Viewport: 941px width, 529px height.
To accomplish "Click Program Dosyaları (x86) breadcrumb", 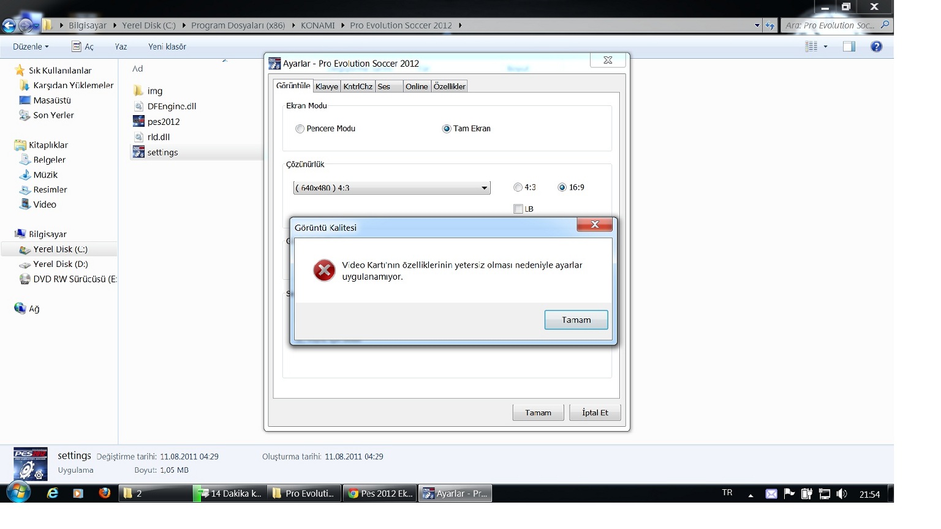I will pyautogui.click(x=238, y=25).
